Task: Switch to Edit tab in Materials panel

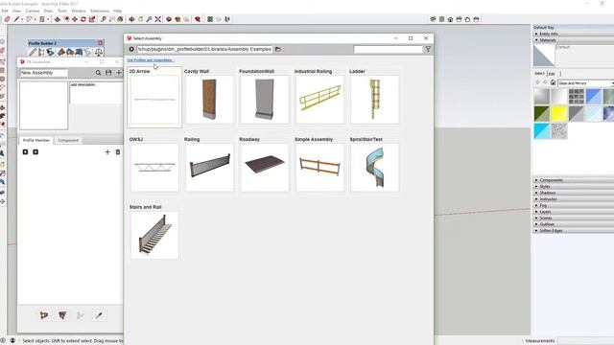Action: [552, 74]
